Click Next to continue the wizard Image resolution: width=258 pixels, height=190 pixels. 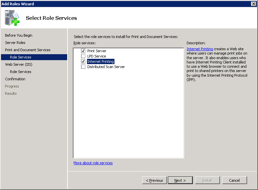coord(180,180)
